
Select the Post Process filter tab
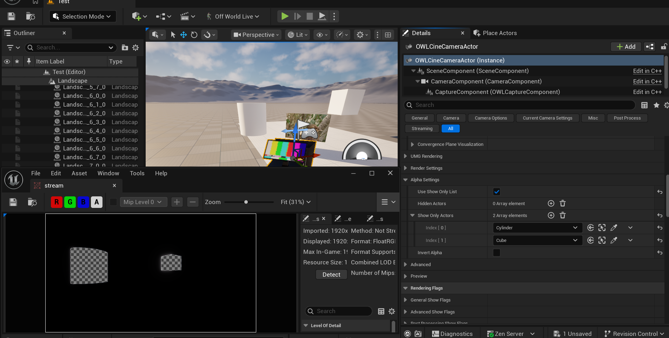[627, 118]
